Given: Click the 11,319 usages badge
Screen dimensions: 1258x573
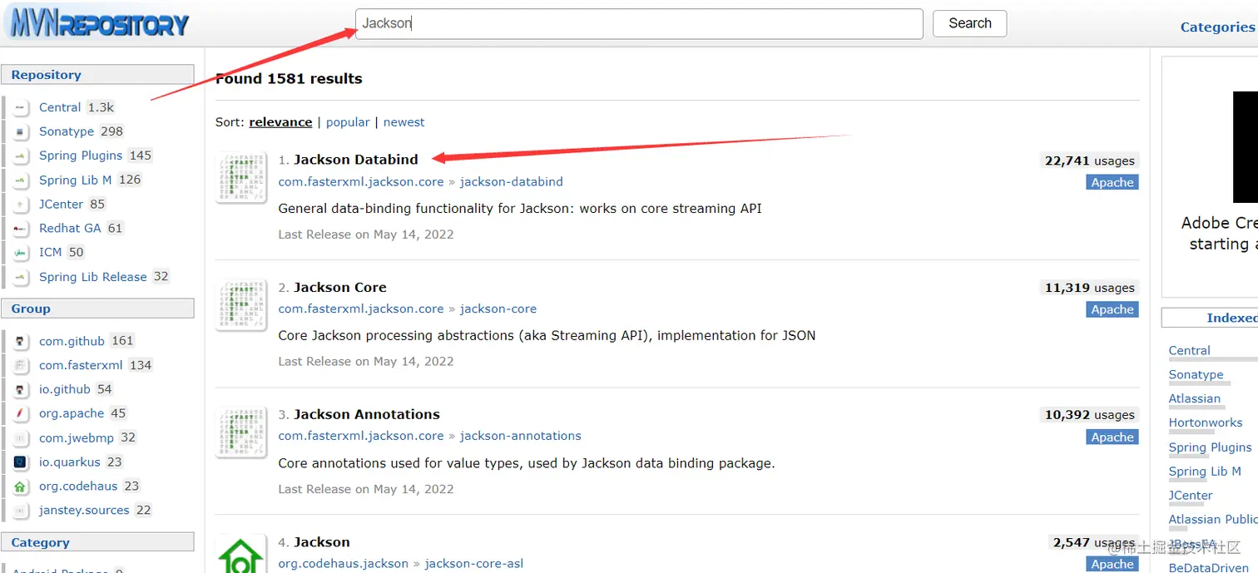Looking at the screenshot, I should coord(1089,288).
